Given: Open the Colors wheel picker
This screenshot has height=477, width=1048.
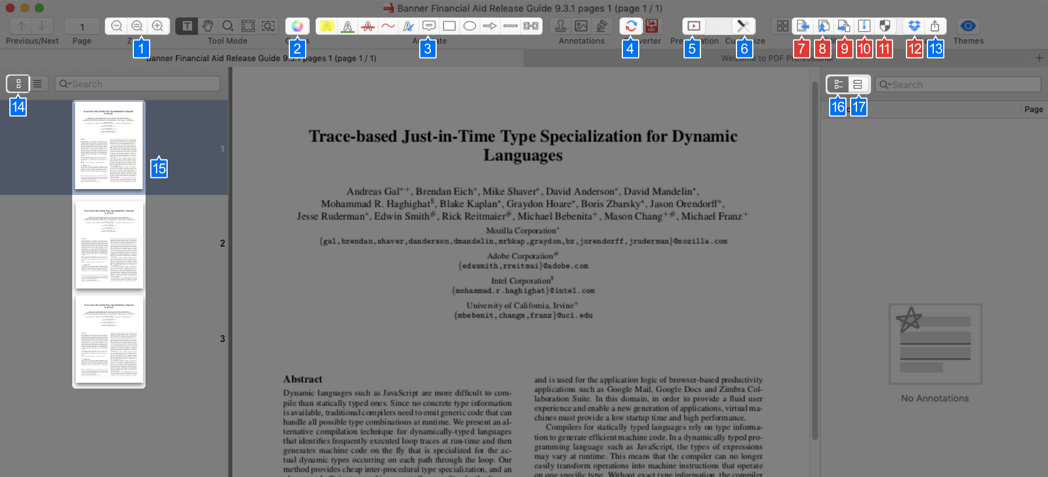Looking at the screenshot, I should (298, 26).
